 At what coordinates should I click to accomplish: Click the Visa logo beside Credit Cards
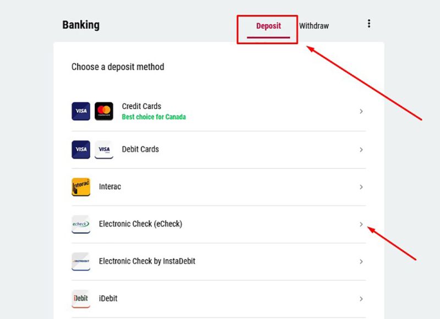(x=81, y=111)
